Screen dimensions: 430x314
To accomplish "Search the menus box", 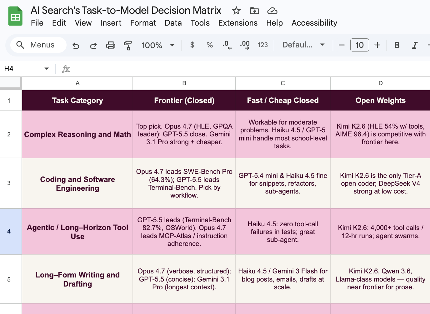I will coord(38,45).
